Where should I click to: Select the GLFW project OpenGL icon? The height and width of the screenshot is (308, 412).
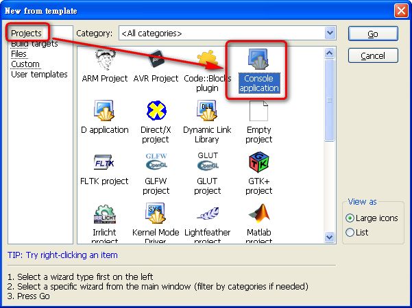coord(156,162)
